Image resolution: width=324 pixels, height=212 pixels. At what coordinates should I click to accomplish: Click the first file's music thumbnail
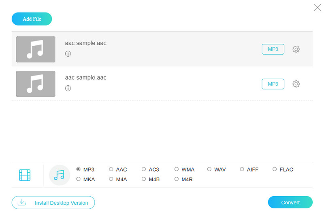tap(36, 49)
